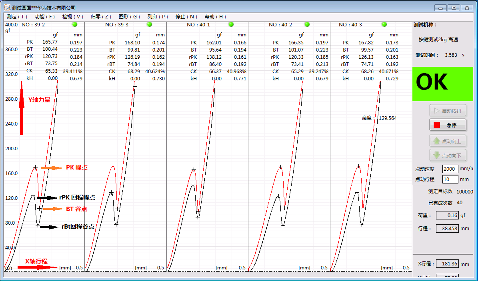This screenshot has width=478, height=281.
Task: Click the 点动向下 jog down button
Action: click(448, 155)
